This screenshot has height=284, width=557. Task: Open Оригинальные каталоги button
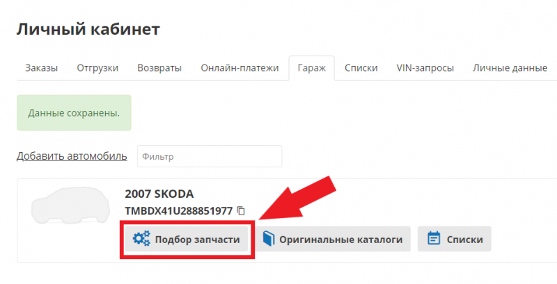333,239
